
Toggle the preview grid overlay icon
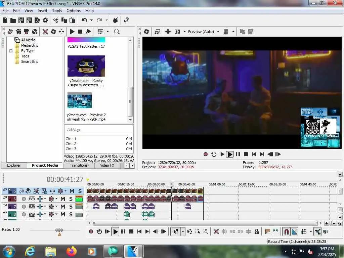(226, 32)
